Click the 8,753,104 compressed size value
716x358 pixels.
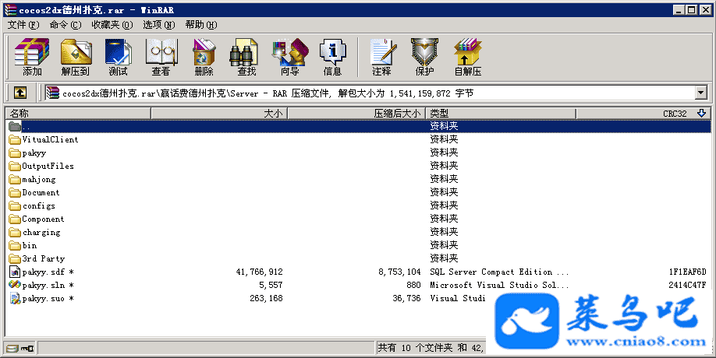coord(399,272)
